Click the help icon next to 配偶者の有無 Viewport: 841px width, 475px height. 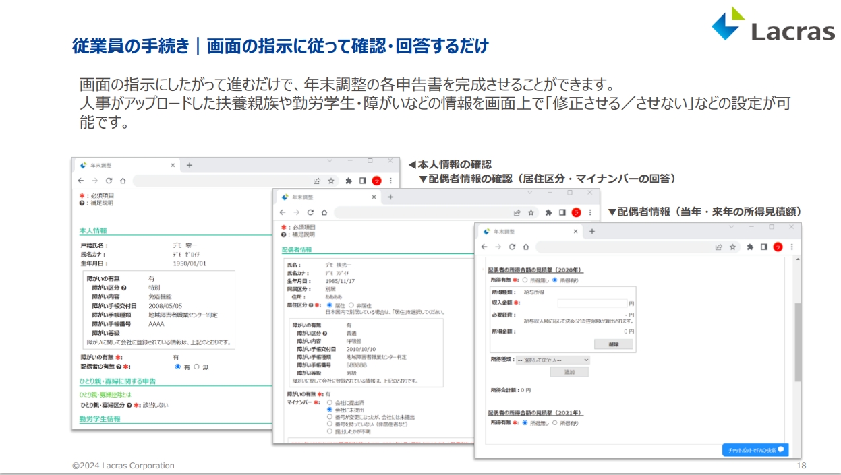click(119, 367)
